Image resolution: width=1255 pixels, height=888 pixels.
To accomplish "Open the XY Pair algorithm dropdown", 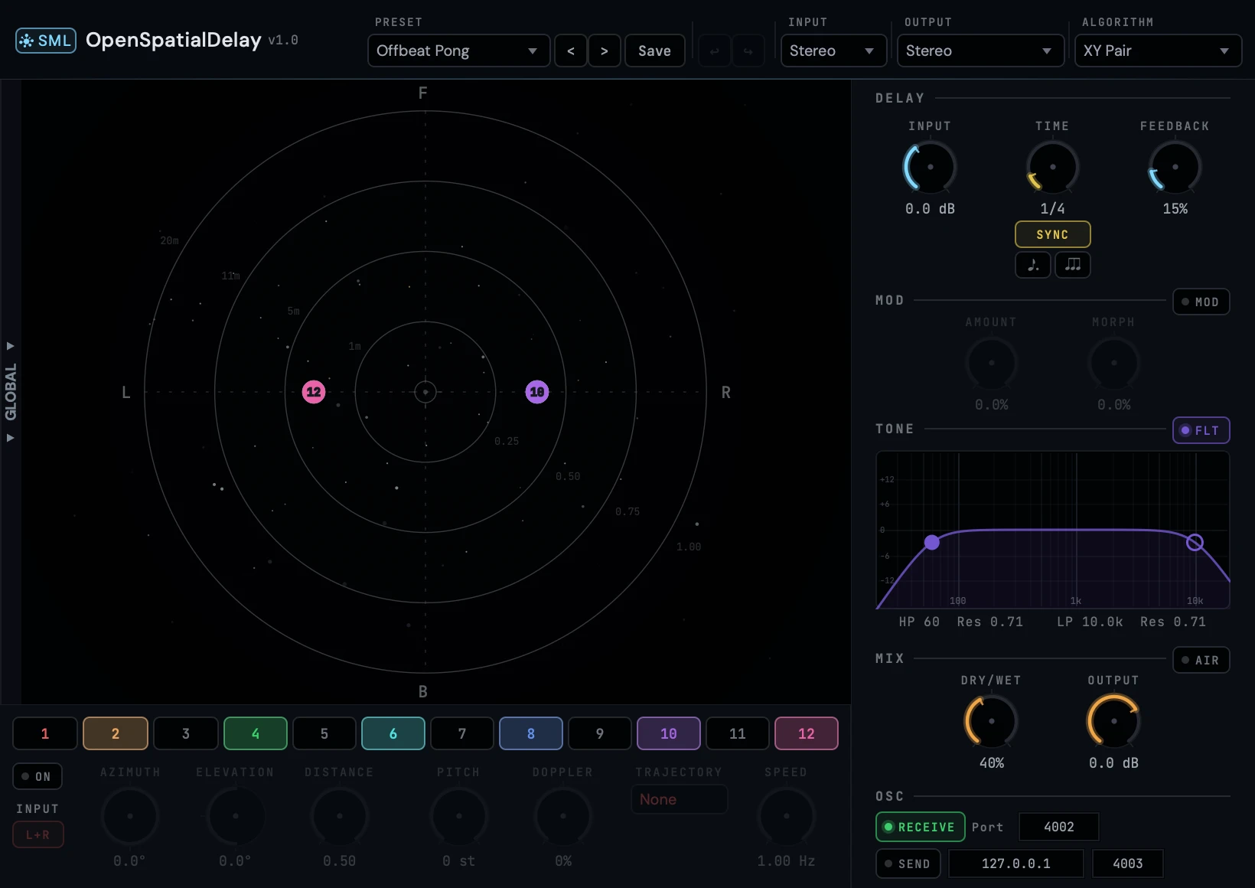I will tap(1158, 51).
